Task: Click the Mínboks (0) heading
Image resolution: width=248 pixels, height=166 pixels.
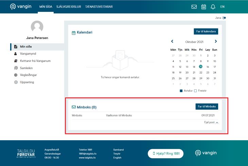Action: pos(87,107)
